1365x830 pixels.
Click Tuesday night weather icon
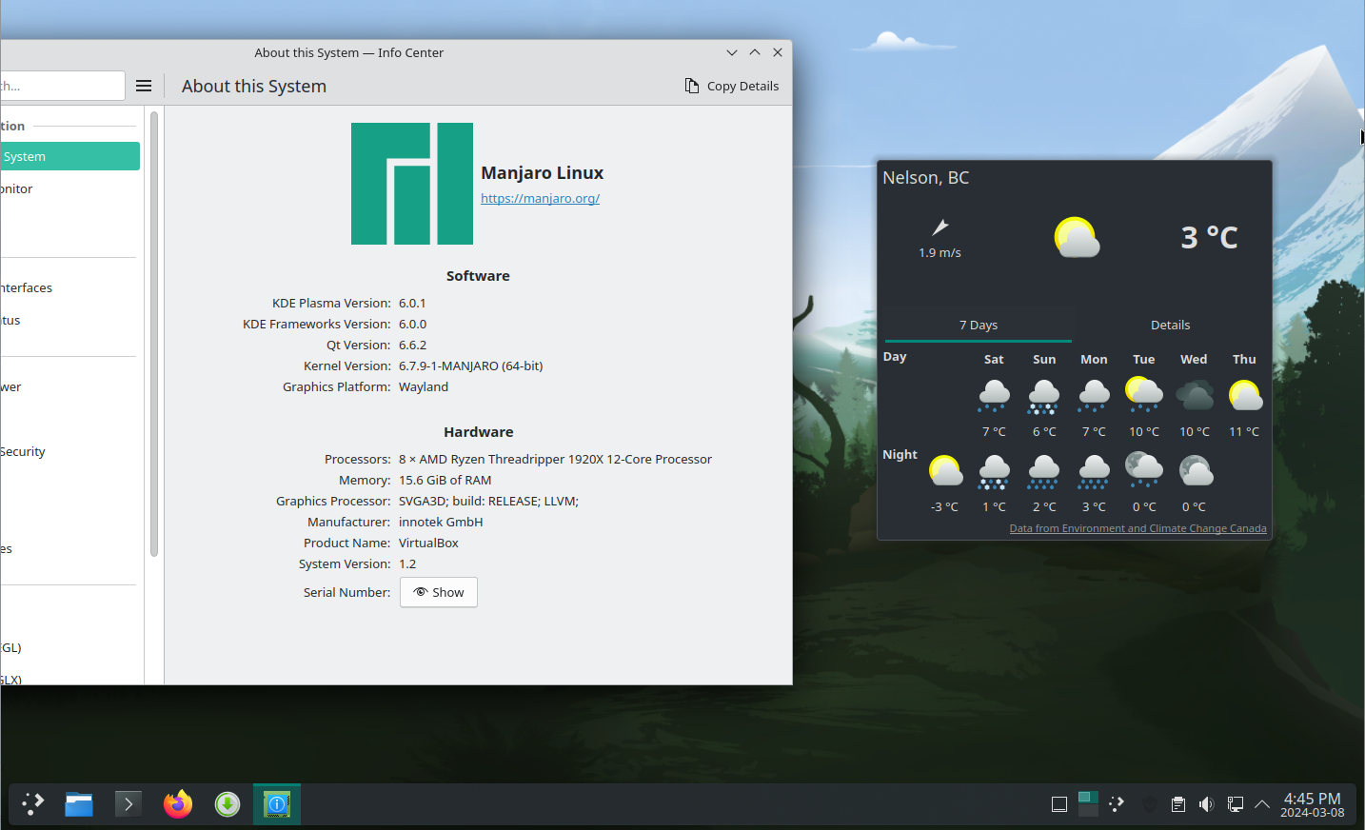click(x=1144, y=469)
